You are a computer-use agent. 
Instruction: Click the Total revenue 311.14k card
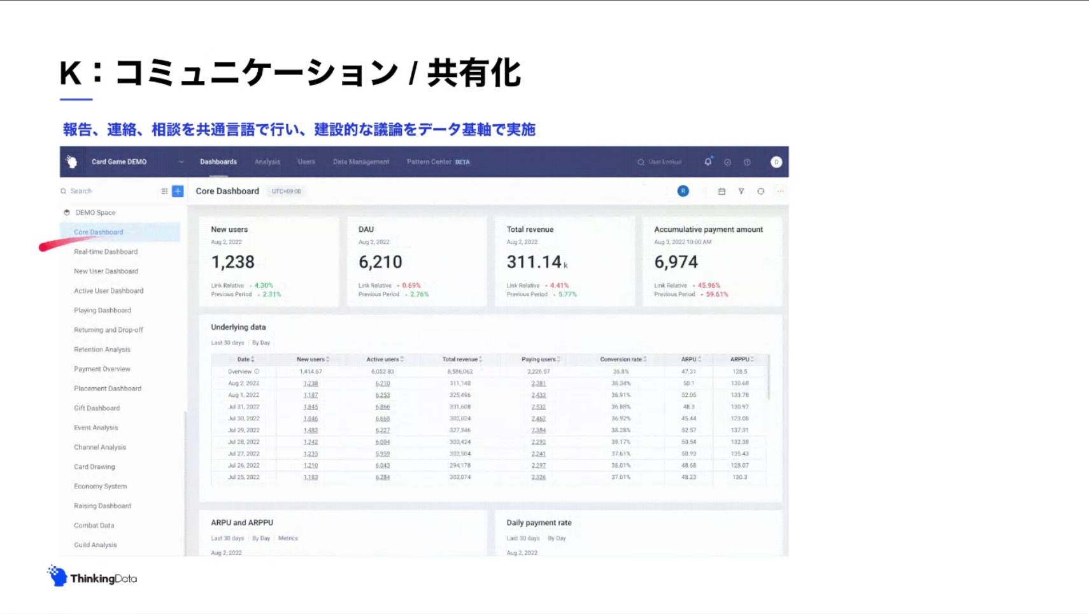pos(565,262)
